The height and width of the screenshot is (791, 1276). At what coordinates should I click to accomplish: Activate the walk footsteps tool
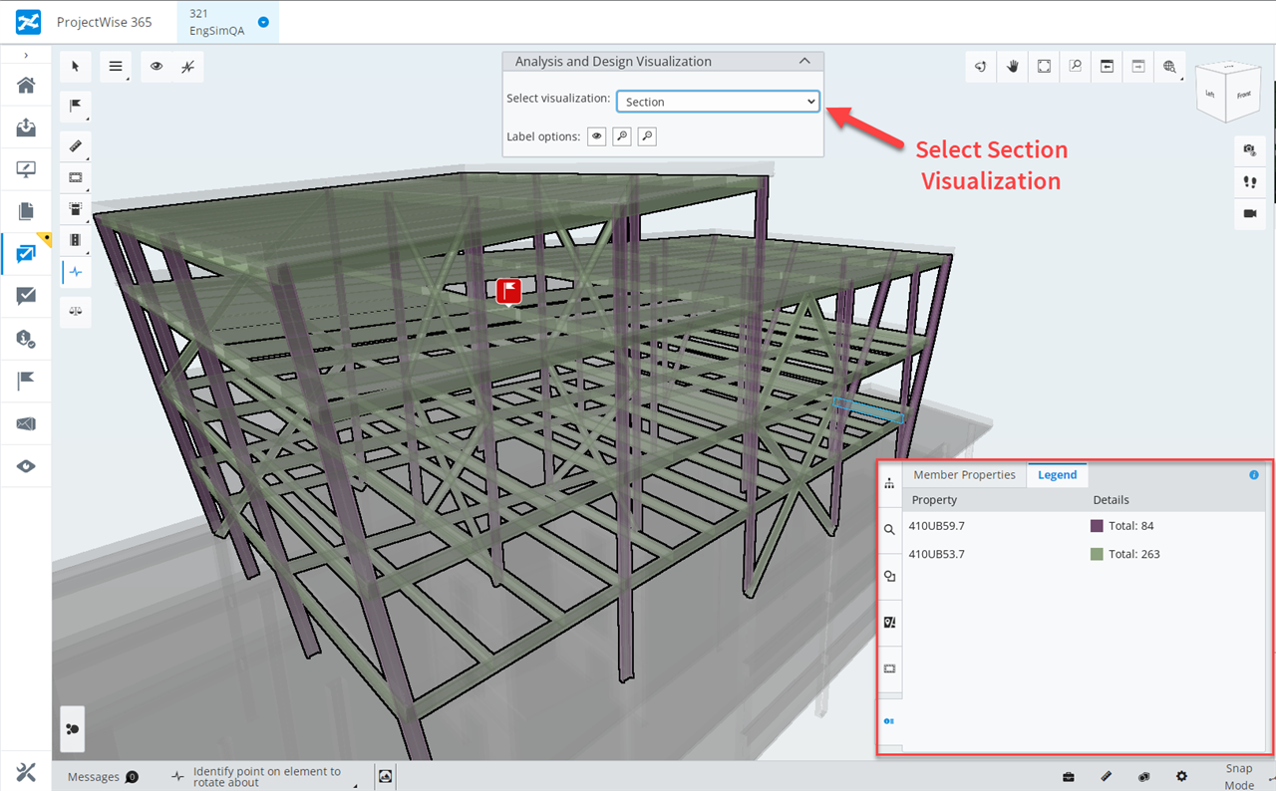click(1249, 182)
